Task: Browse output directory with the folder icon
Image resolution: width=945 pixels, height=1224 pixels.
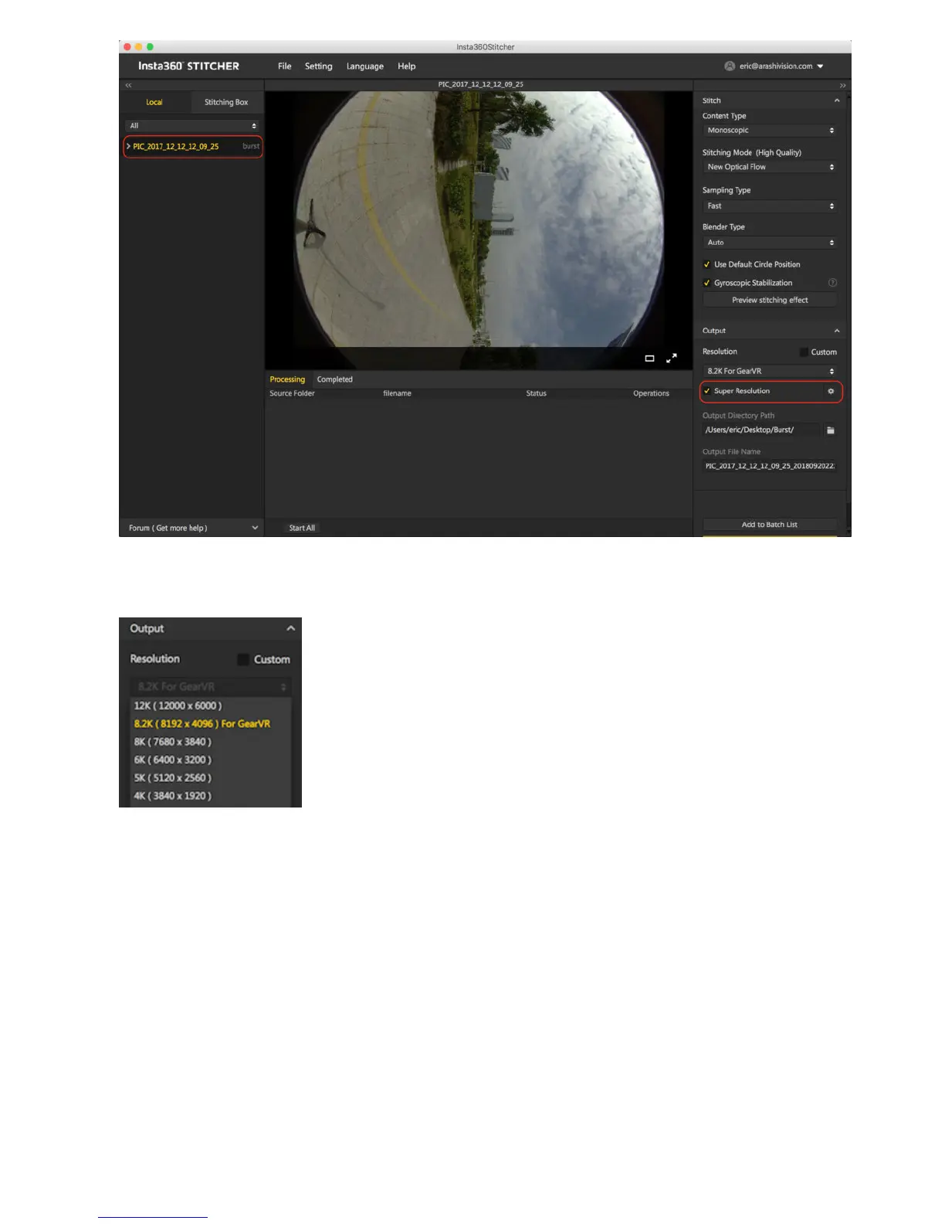Action: pyautogui.click(x=831, y=430)
